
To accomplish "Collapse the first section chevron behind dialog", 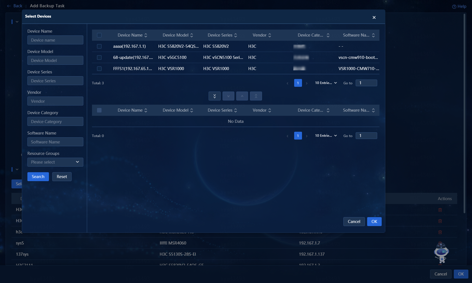I will pos(17,22).
